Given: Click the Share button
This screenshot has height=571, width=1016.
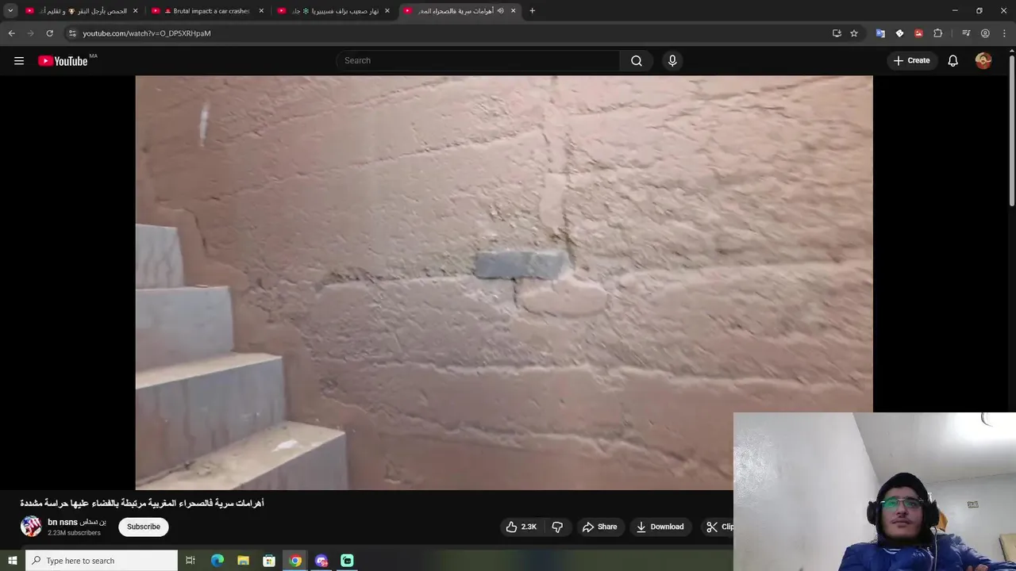Looking at the screenshot, I should (x=599, y=527).
